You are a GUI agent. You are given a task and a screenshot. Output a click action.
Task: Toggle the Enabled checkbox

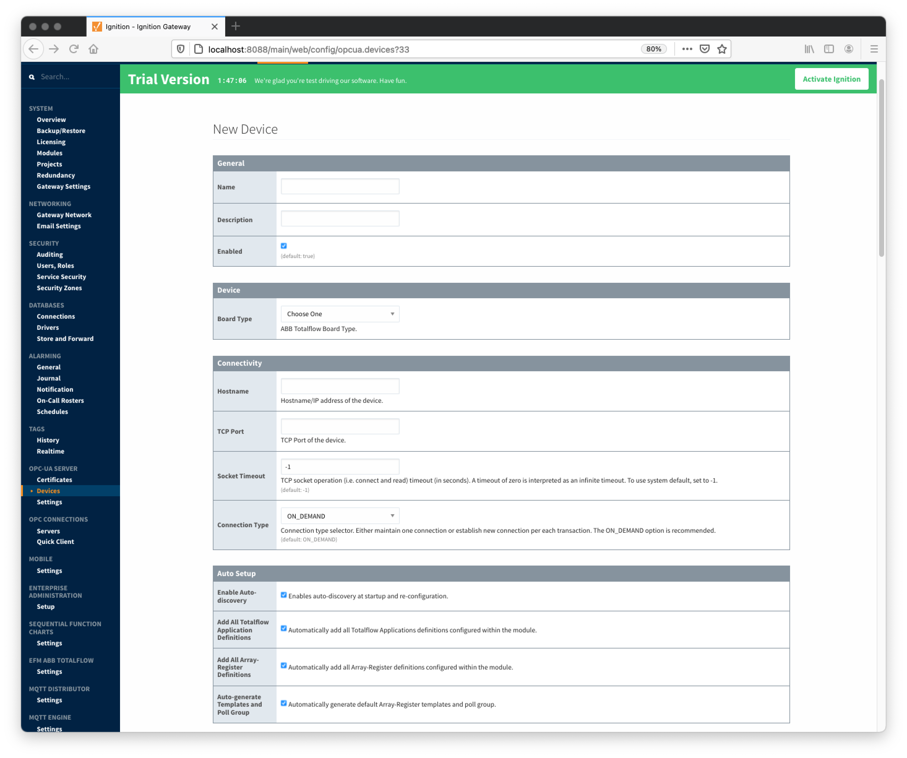pyautogui.click(x=284, y=246)
